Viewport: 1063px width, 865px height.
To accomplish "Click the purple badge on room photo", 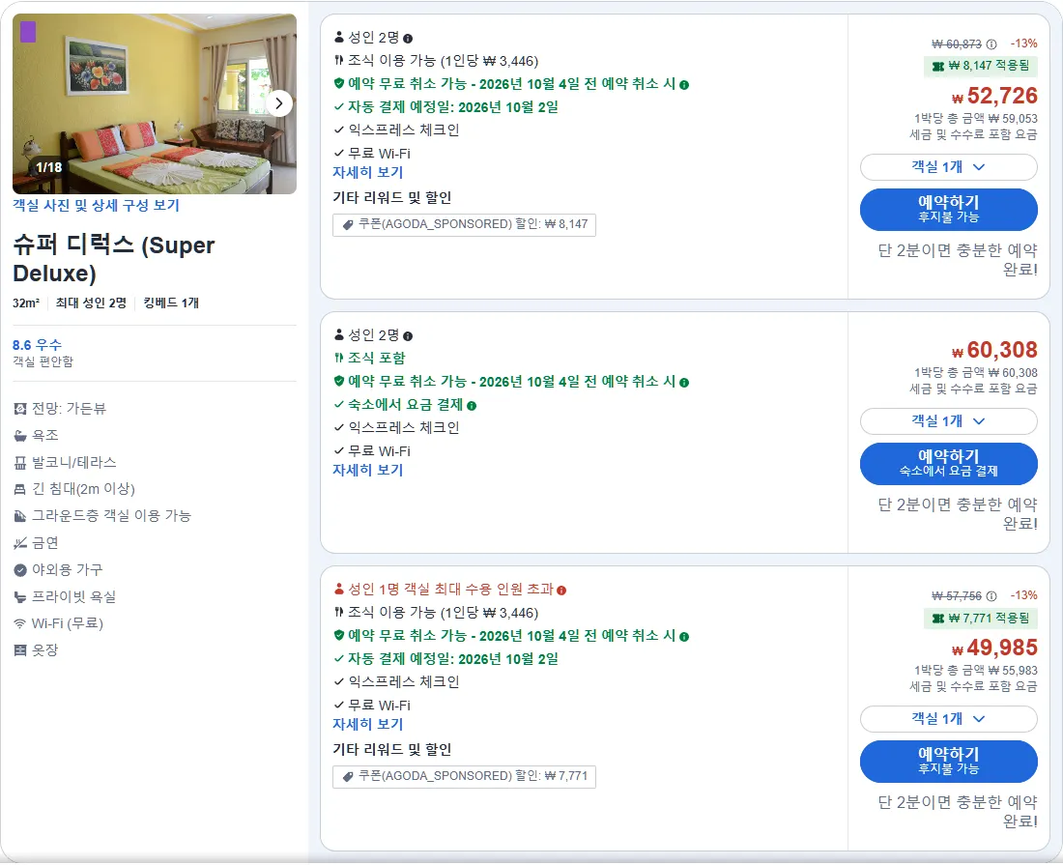I will 28,32.
